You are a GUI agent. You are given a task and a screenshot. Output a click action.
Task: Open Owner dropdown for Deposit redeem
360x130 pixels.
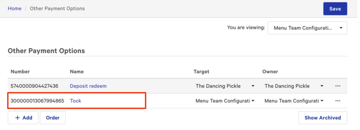[294, 86]
